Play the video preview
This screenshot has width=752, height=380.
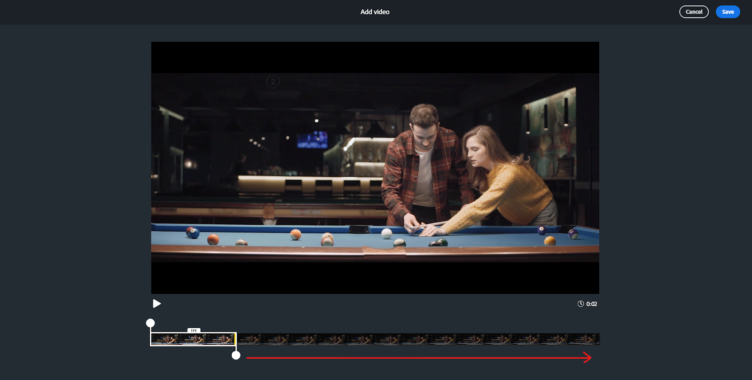pos(157,304)
